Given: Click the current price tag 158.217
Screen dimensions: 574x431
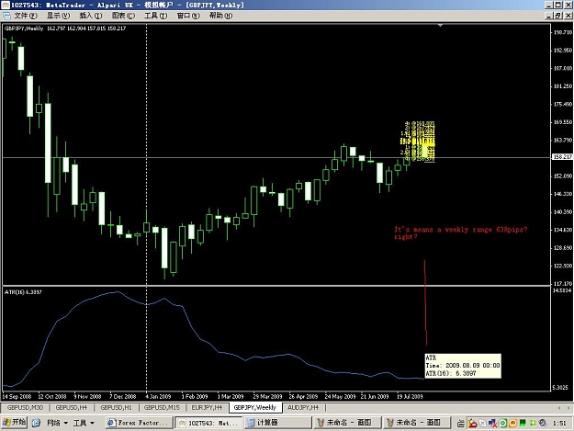Looking at the screenshot, I should 562,157.
